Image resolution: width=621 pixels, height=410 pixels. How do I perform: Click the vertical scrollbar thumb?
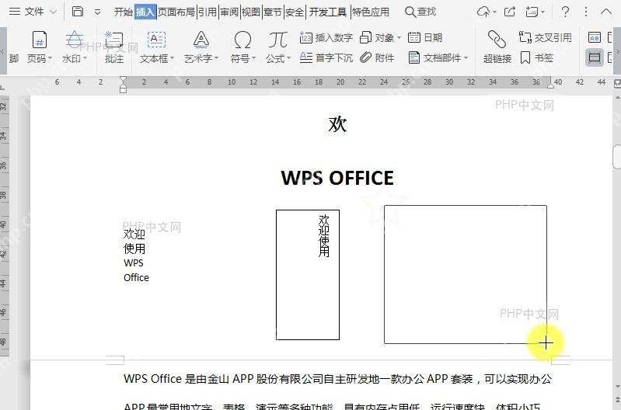tap(616, 157)
